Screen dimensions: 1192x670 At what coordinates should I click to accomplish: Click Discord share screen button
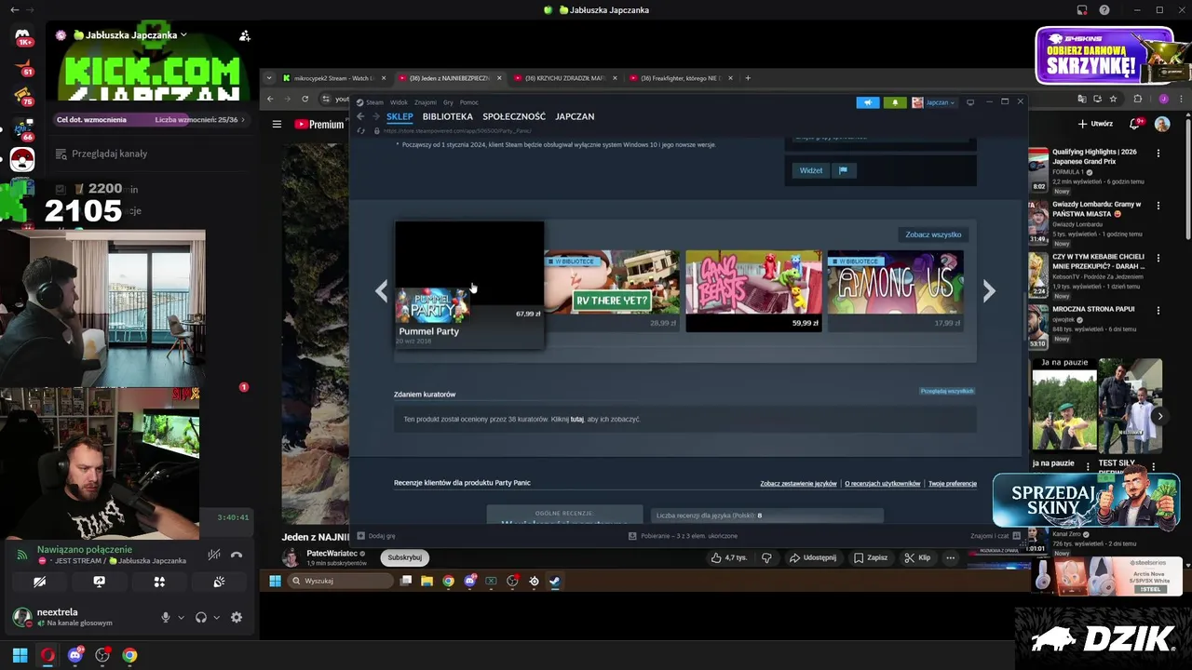(100, 582)
